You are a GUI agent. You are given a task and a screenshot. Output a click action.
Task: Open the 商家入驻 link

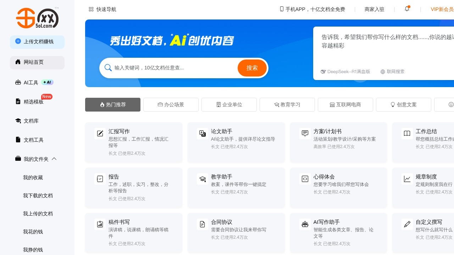pos(375,9)
